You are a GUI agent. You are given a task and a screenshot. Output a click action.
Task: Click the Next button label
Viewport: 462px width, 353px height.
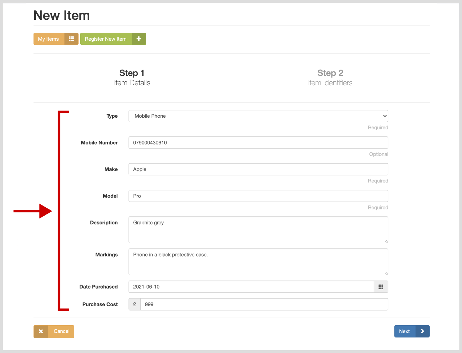(x=404, y=331)
